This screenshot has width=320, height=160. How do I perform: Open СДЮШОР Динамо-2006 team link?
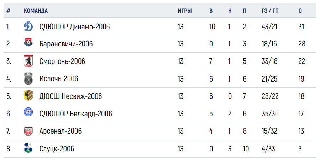(74, 27)
